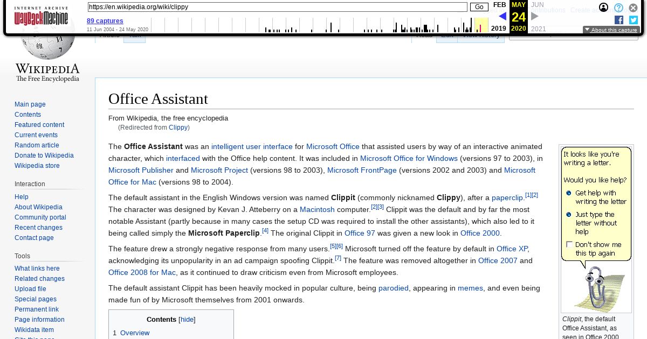Screen dimensions: 647x339
Task: Open the Macintosh link
Action: (x=317, y=209)
